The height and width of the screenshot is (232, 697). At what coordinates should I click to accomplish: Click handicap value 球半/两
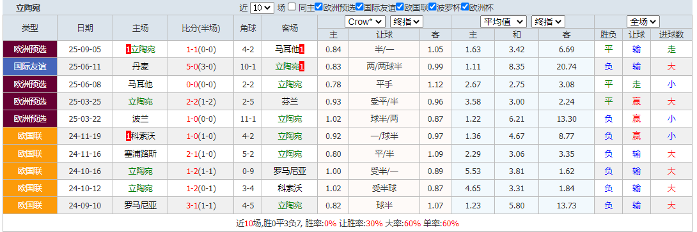[x=384, y=119]
